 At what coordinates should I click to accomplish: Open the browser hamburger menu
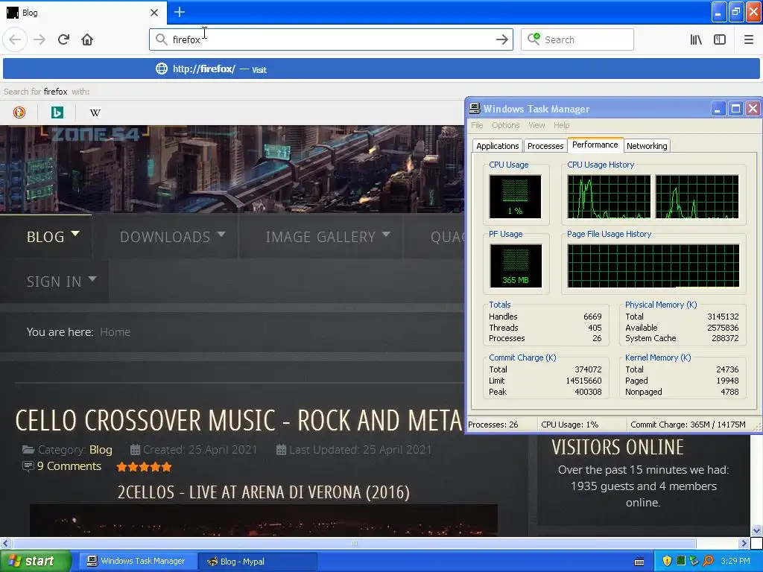point(749,39)
